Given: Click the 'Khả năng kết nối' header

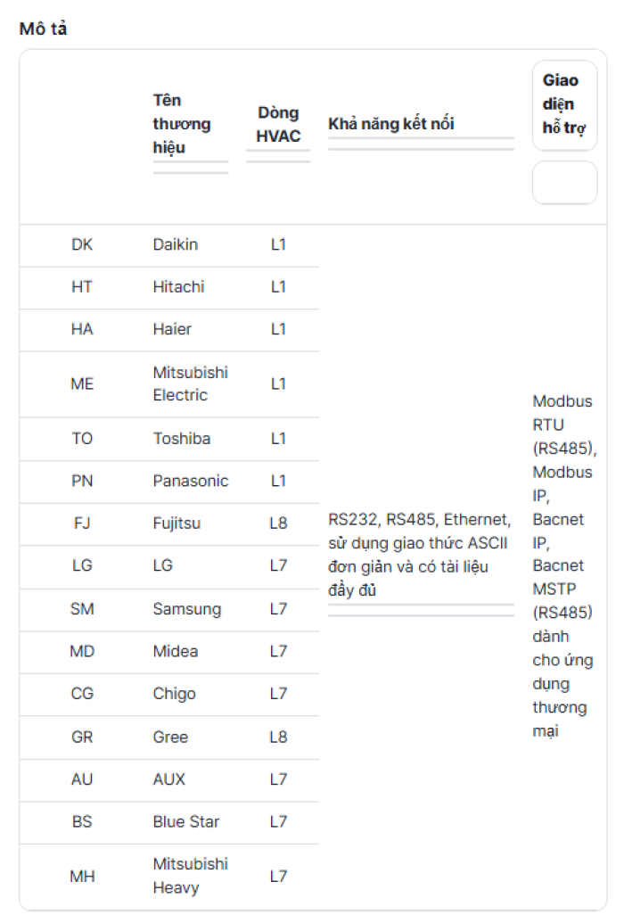Looking at the screenshot, I should tap(390, 124).
